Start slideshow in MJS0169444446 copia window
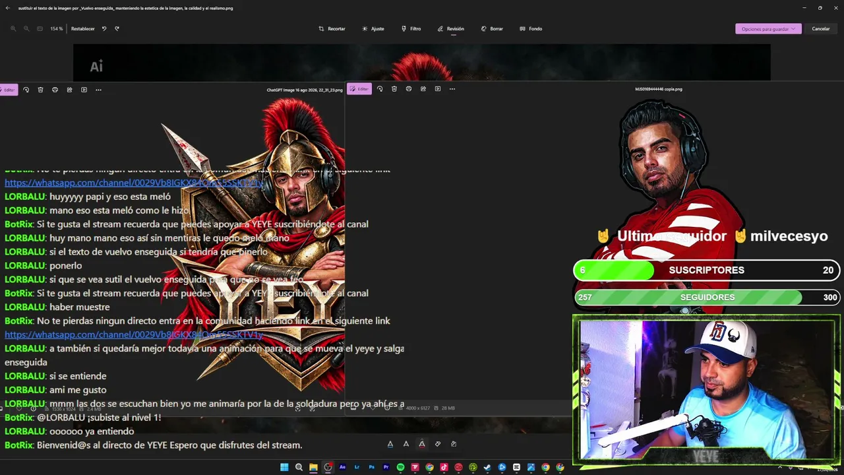 (438, 89)
